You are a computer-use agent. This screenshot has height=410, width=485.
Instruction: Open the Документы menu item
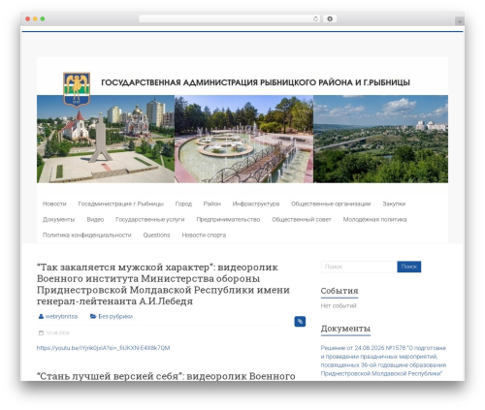(x=58, y=219)
